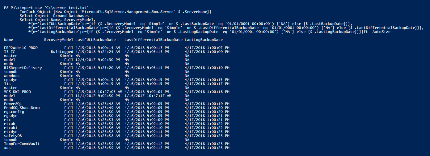Select the LastDifferentialBackupDate column header
The height and width of the screenshot is (156, 430).
pyautogui.click(x=154, y=40)
